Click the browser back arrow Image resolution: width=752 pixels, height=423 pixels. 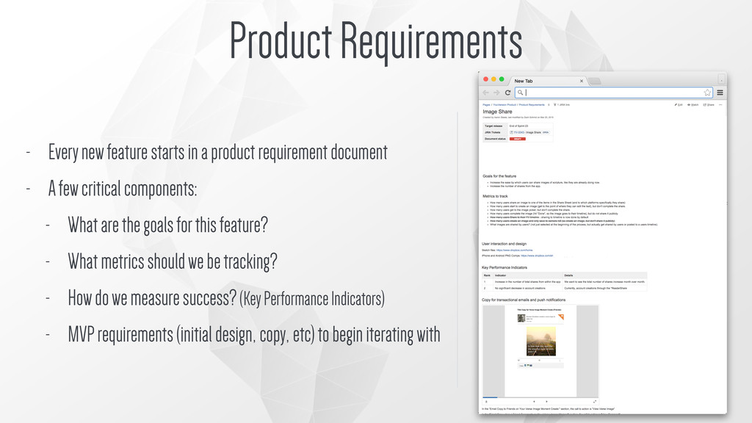pyautogui.click(x=486, y=93)
